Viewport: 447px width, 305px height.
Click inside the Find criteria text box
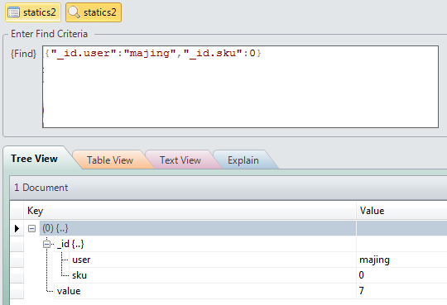[x=240, y=87]
